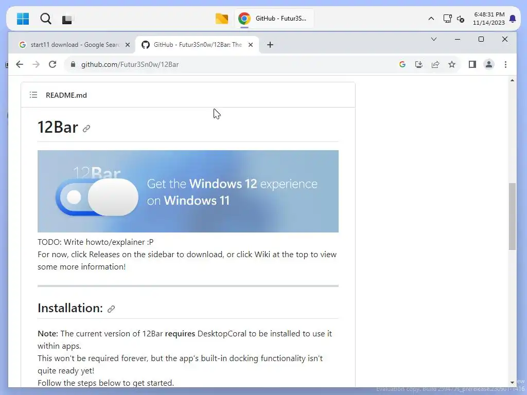Open README outline list icon

[x=33, y=95]
